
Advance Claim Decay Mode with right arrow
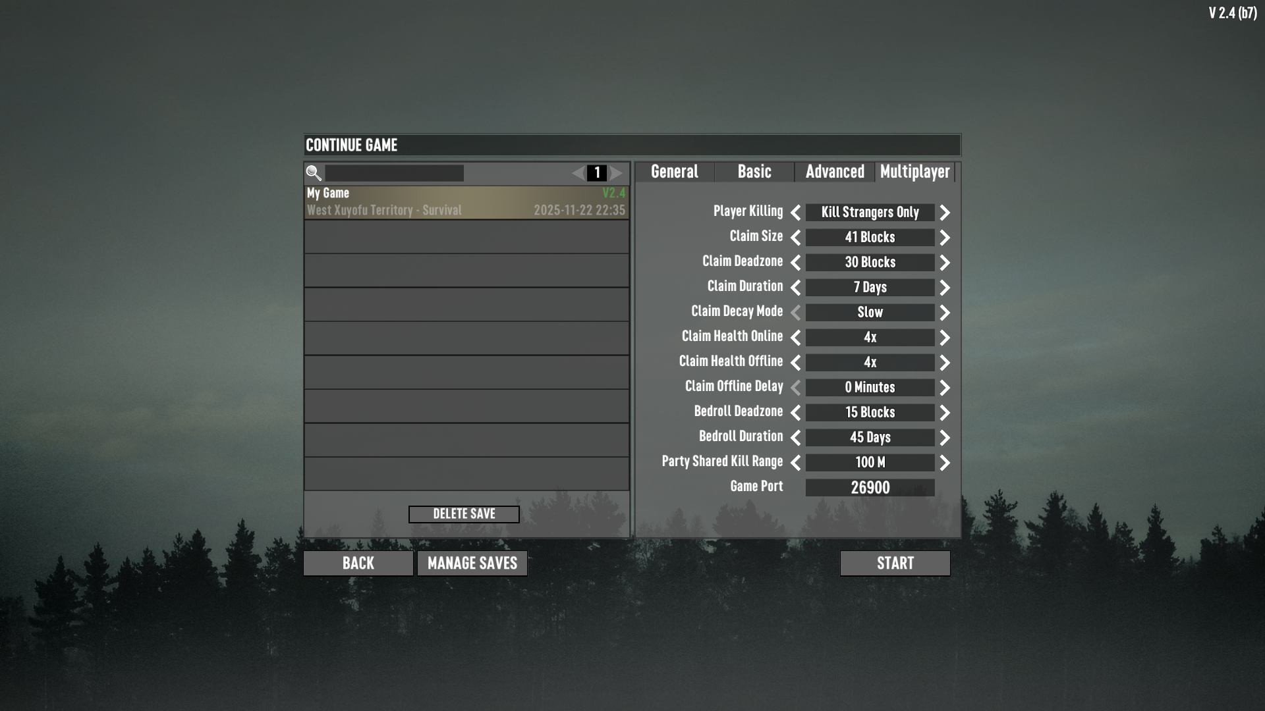point(945,313)
